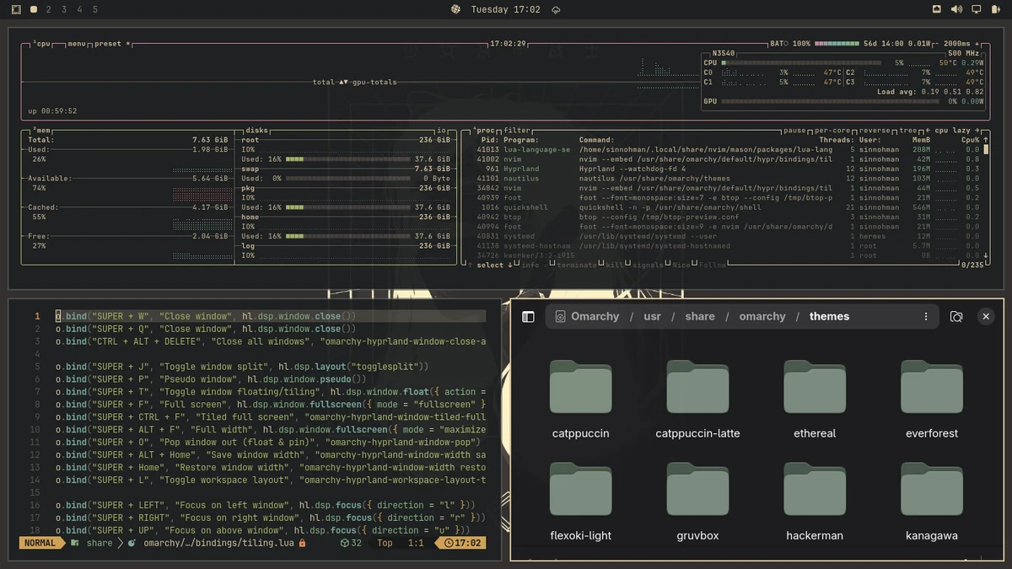Viewport: 1012px width, 569px height.
Task: Click the themes breadcrumb in file manager
Action: (829, 316)
